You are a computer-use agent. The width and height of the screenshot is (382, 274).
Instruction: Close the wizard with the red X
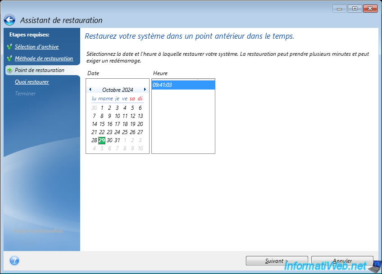pyautogui.click(x=370, y=9)
